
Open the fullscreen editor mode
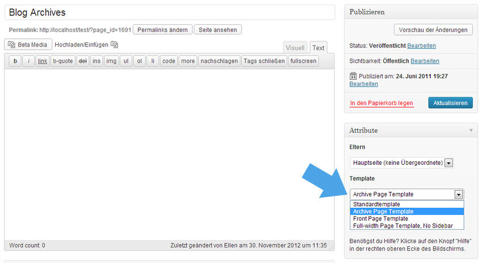[303, 61]
